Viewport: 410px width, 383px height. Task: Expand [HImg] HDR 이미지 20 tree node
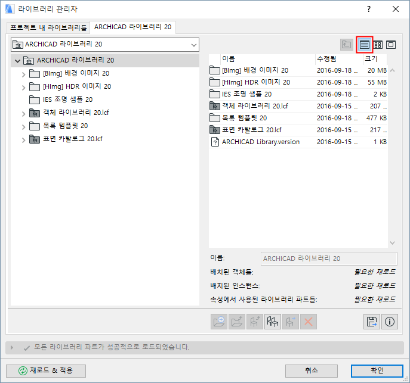pos(23,88)
